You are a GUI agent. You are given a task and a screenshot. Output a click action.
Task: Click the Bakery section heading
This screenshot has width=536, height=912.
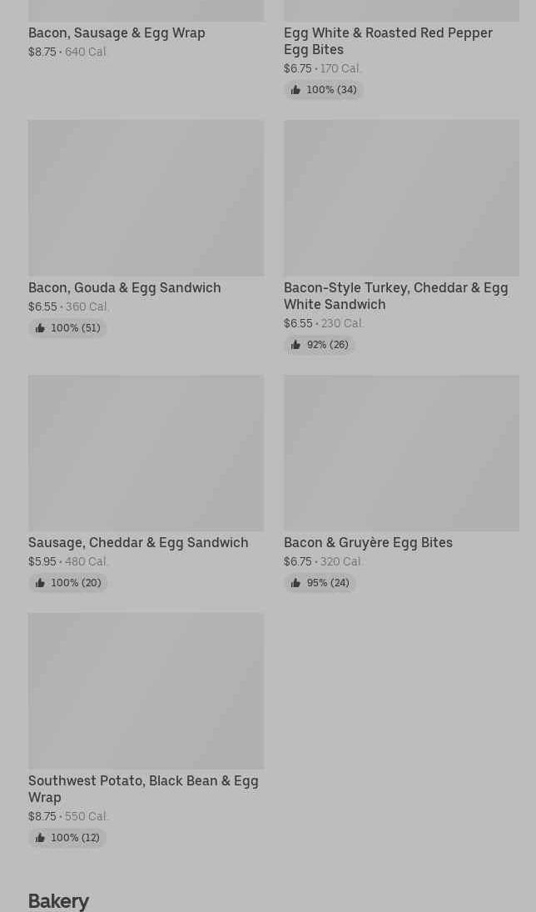pos(58,900)
